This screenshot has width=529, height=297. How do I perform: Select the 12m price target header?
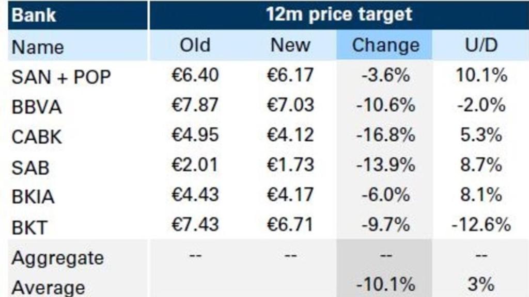pos(339,14)
